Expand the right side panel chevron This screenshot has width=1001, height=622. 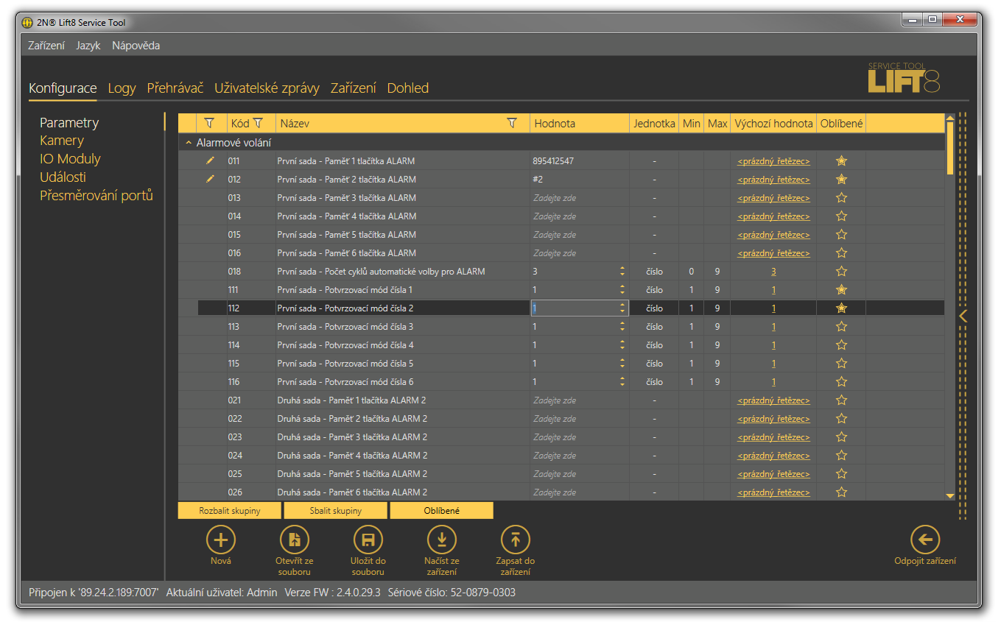tap(963, 316)
